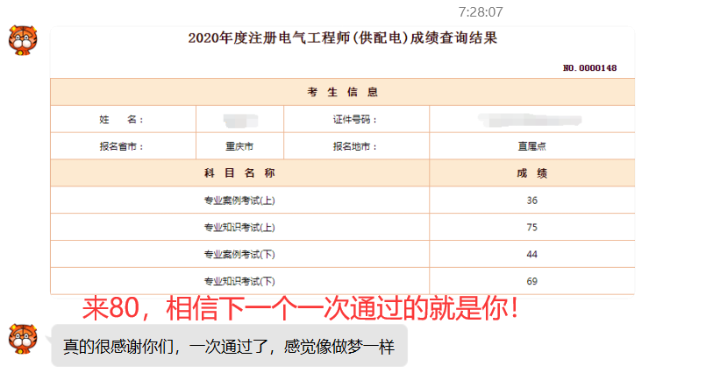This screenshot has height=380, width=706.
Task: Click the title 2020年度注册电气工程师(供配电)成绩查询结果
Action: [343, 39]
